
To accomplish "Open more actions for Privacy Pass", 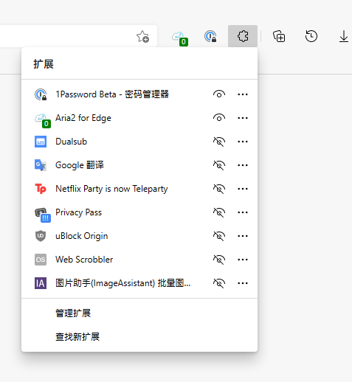I will point(243,212).
